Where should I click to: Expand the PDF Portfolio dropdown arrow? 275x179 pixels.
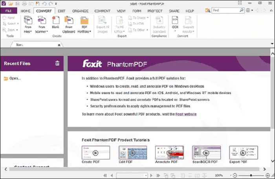point(90,32)
